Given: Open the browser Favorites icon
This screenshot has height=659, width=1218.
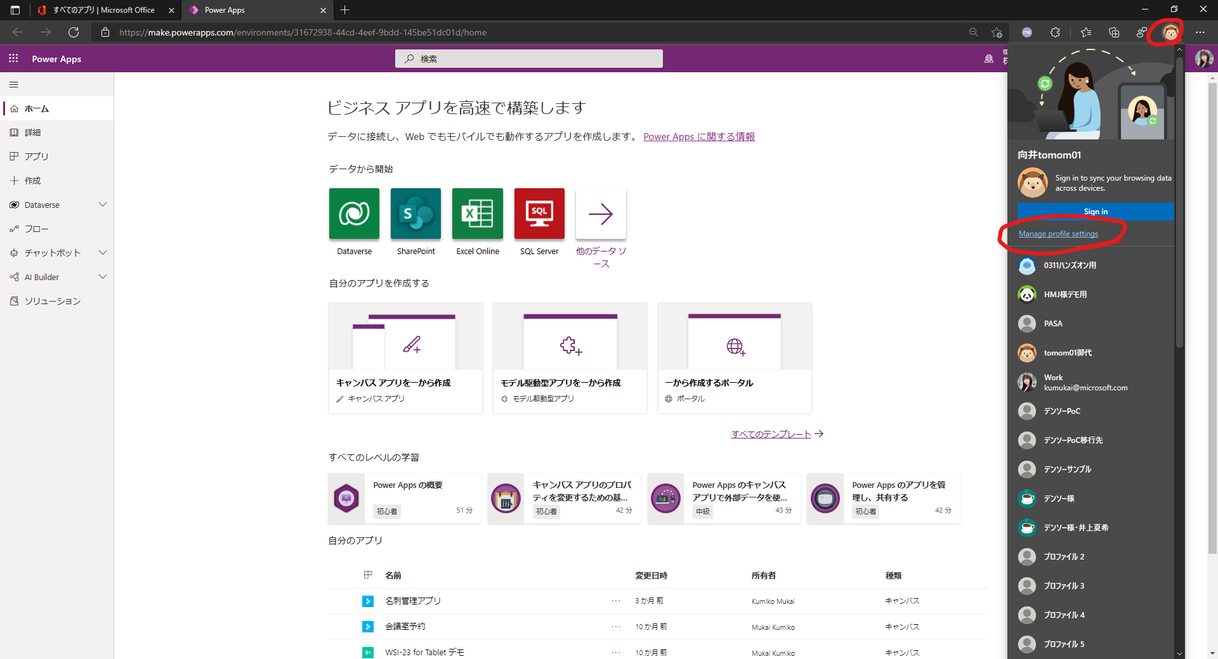Looking at the screenshot, I should [1086, 32].
